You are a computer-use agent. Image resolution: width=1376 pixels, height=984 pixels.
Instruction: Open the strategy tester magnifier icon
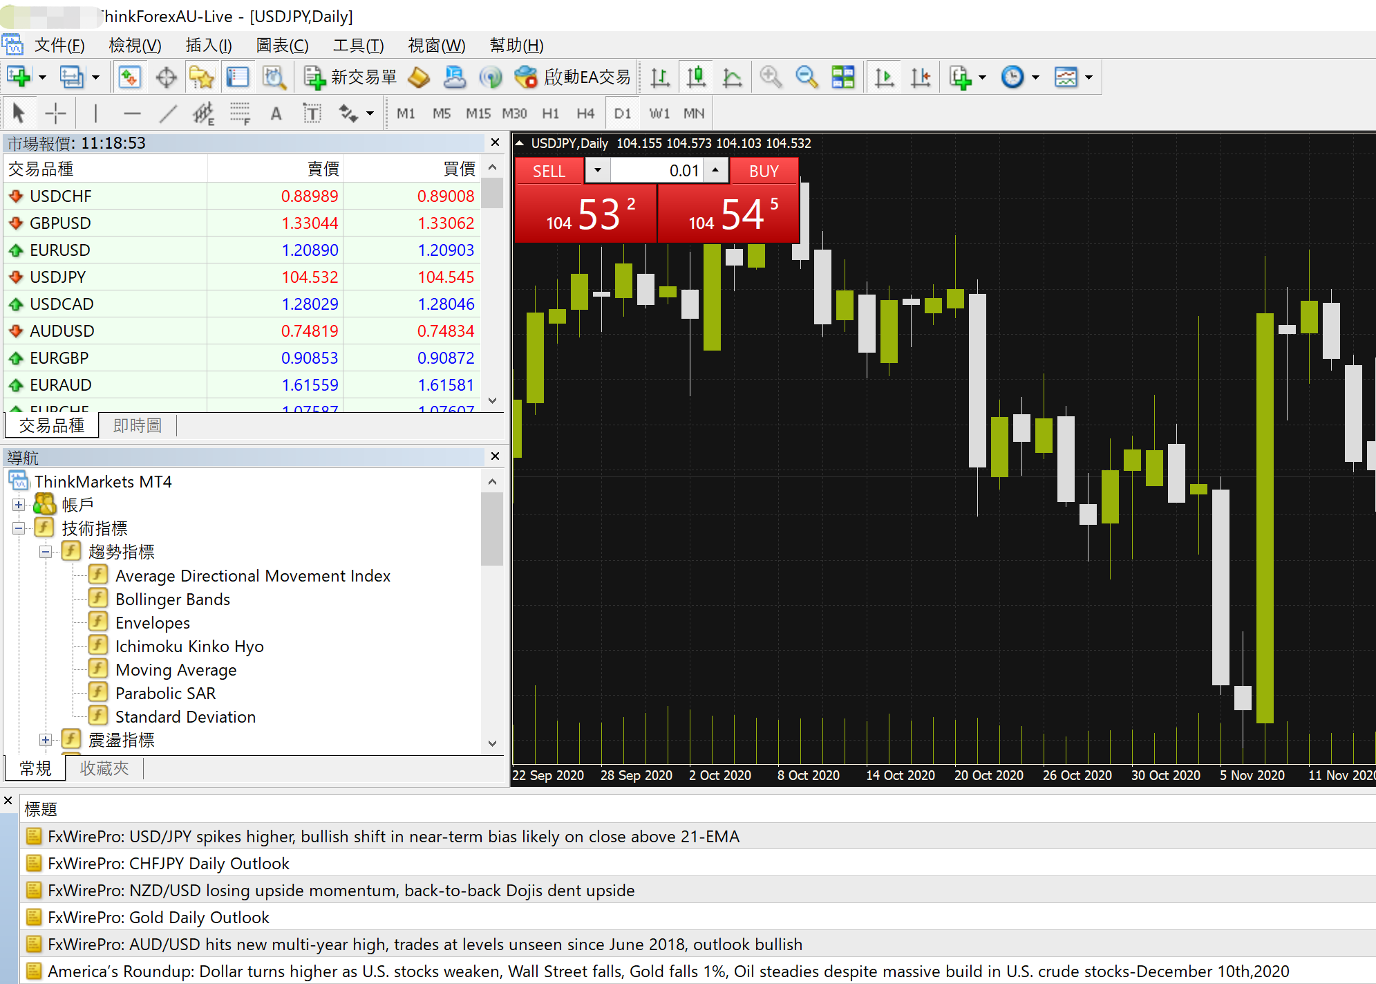(x=274, y=77)
